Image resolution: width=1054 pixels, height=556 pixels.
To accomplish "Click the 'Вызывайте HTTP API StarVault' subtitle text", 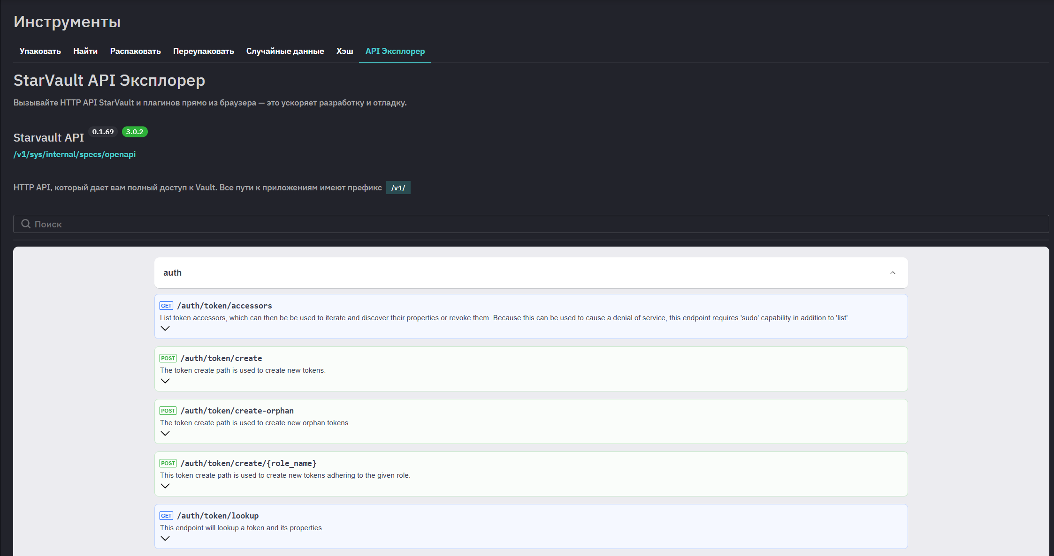I will click(210, 103).
